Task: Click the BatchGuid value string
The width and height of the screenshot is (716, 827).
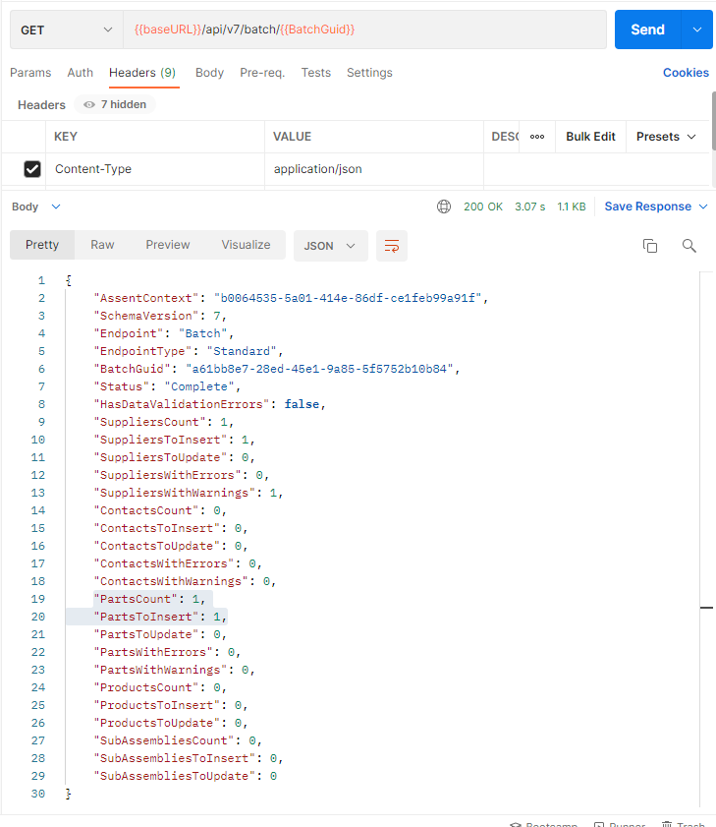Action: (x=319, y=369)
